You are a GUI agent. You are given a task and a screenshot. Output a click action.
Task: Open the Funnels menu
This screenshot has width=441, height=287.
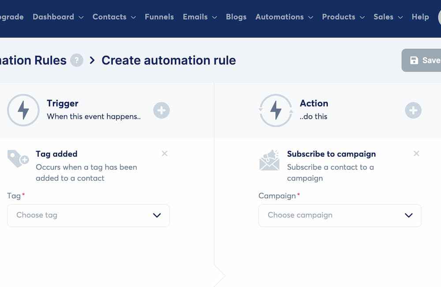[159, 17]
